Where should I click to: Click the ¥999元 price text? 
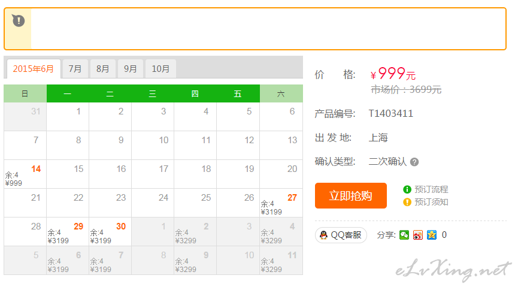pyautogui.click(x=393, y=74)
